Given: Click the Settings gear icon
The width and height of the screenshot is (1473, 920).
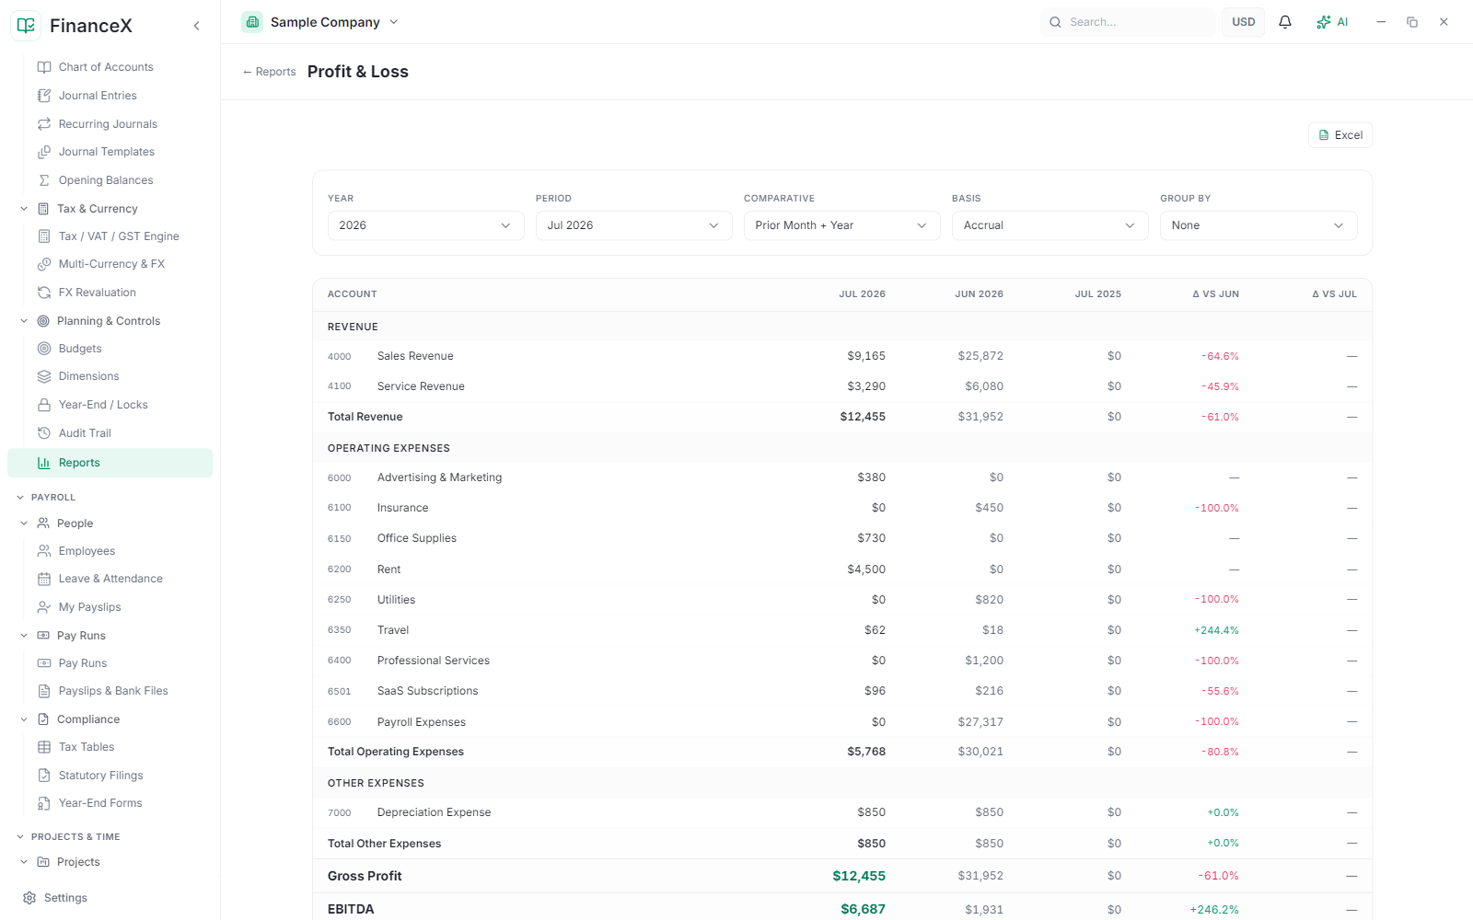Looking at the screenshot, I should (x=29, y=898).
